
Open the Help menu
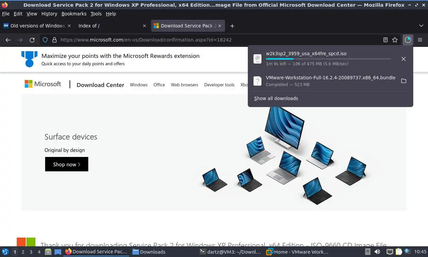coord(111,14)
